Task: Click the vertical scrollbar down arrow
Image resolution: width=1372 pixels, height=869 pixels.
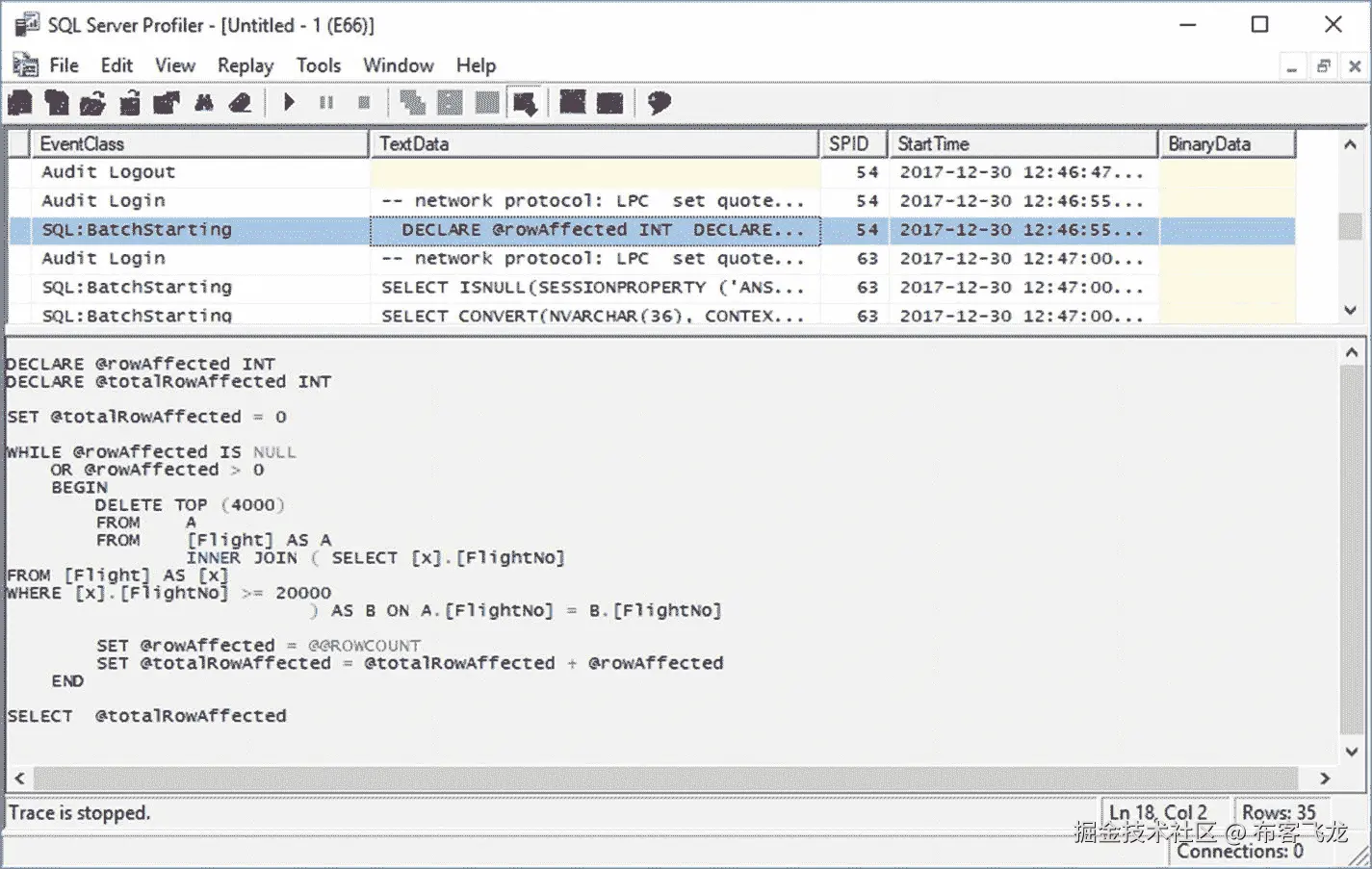Action: (1350, 310)
